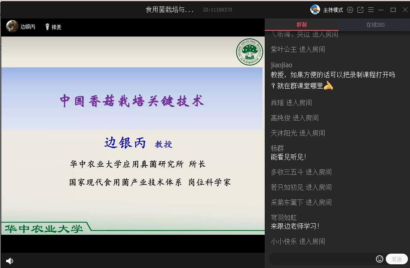Minimize the classroom window

point(381,10)
